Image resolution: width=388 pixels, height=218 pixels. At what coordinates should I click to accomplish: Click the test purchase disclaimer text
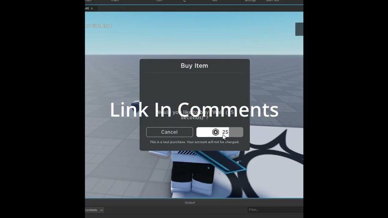click(194, 142)
